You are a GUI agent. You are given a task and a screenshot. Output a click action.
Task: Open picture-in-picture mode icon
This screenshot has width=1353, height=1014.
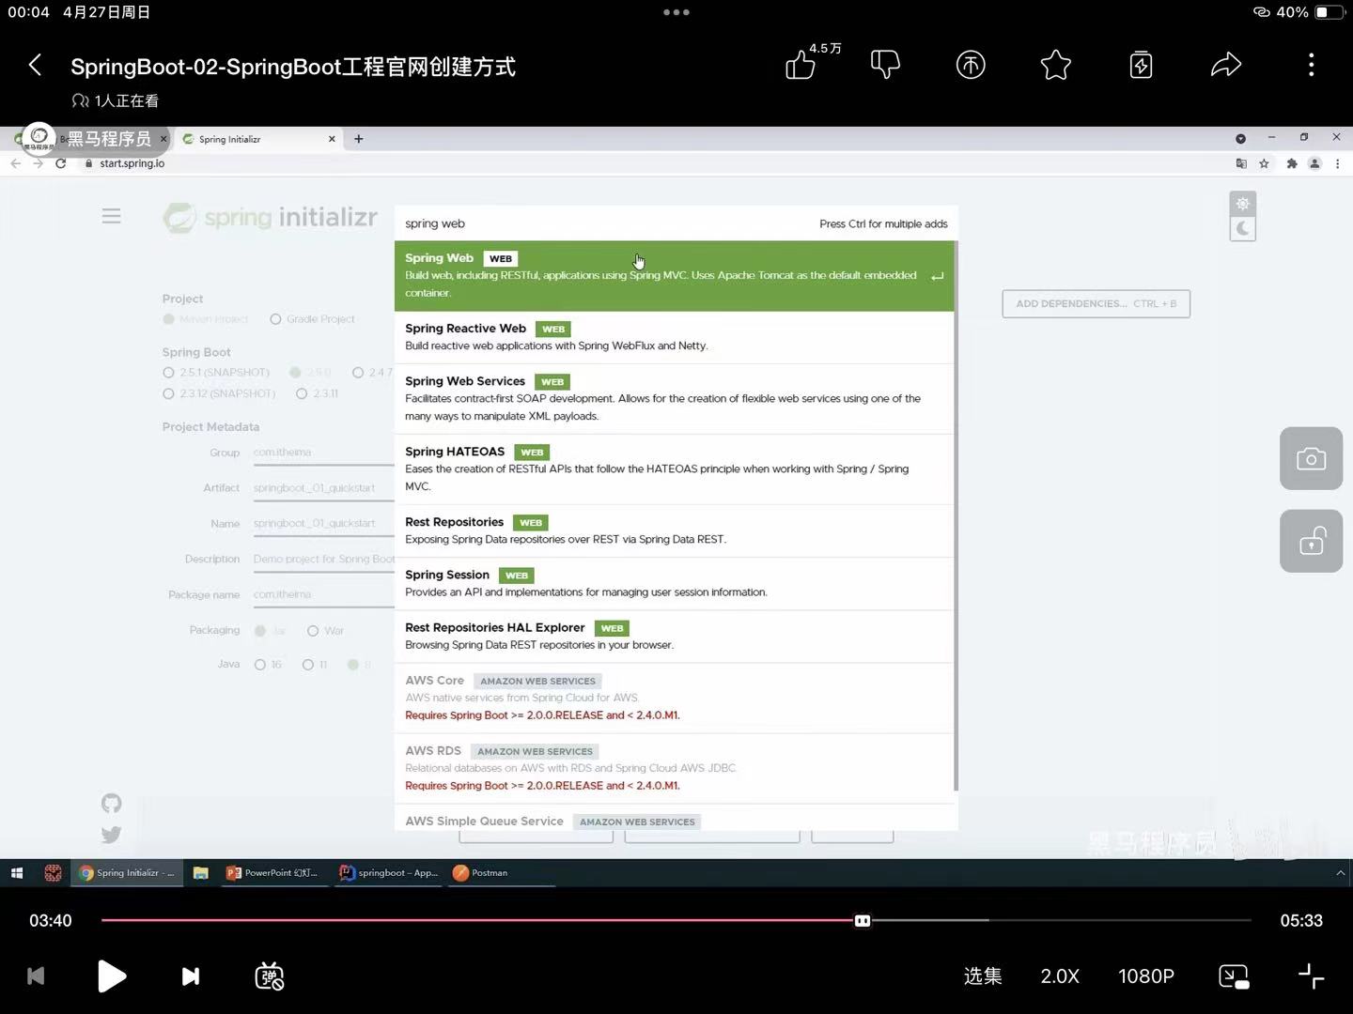(1234, 976)
